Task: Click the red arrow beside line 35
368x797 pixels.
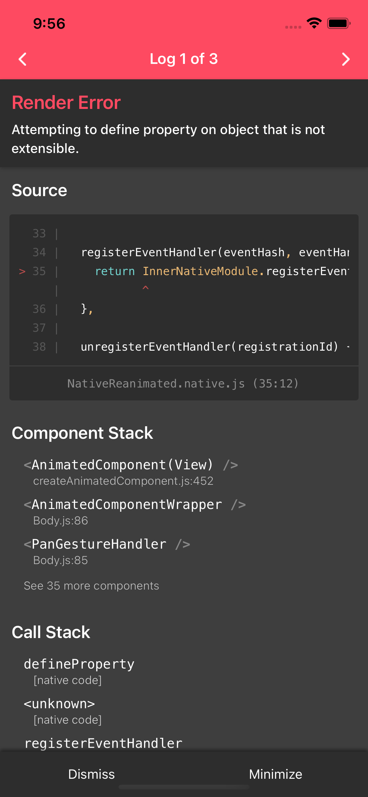Action: (x=22, y=271)
